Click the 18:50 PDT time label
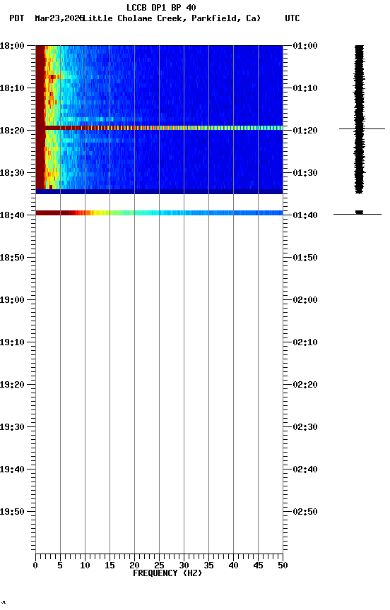The image size is (390, 610). tap(12, 258)
